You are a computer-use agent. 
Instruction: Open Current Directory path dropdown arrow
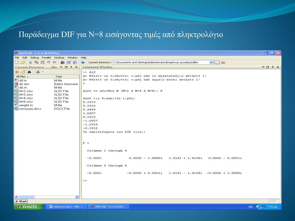(211, 62)
